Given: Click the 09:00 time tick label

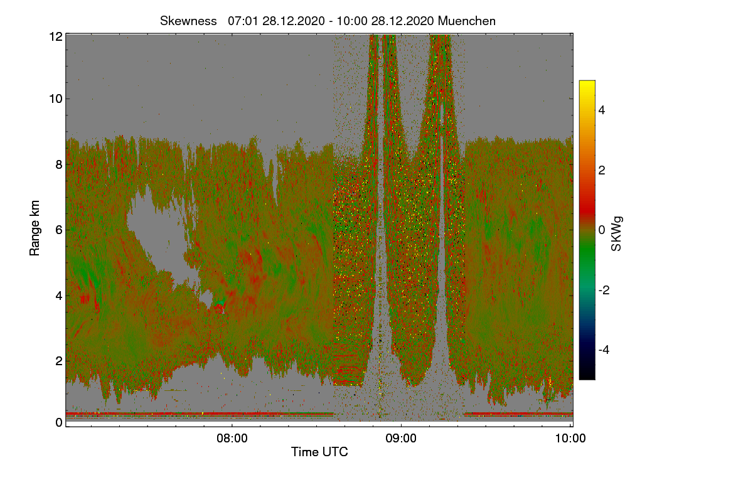Looking at the screenshot, I should tap(401, 438).
